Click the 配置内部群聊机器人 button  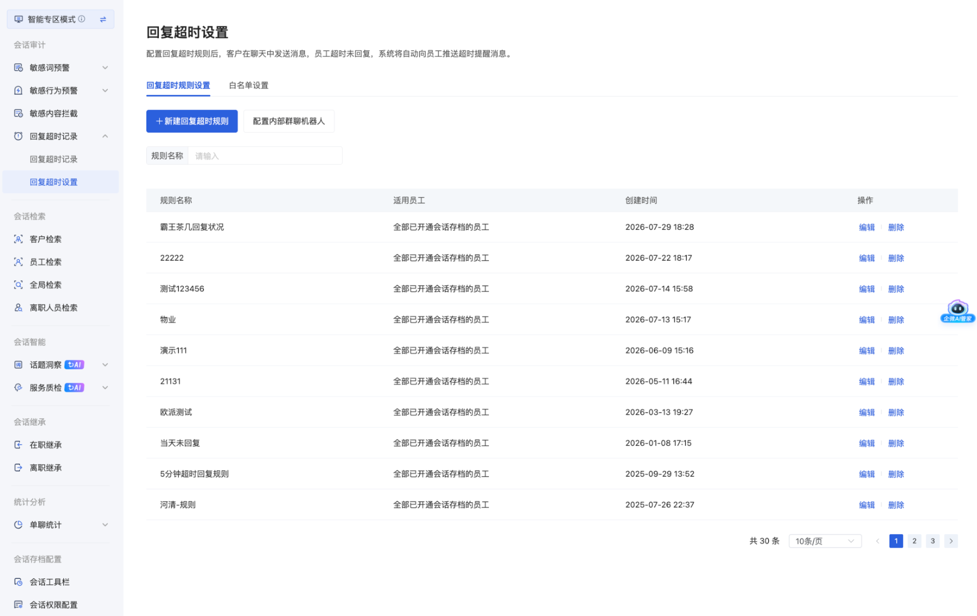tap(289, 121)
